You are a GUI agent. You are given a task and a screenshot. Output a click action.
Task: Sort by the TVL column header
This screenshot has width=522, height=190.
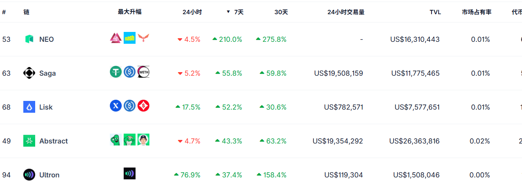(x=435, y=12)
